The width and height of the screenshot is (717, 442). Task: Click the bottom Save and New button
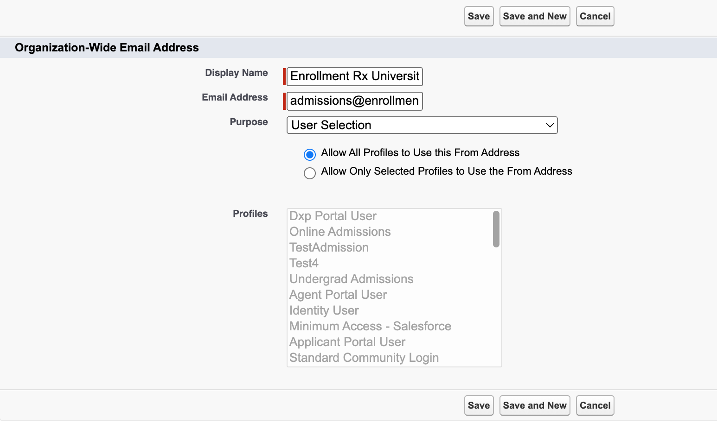pos(534,405)
